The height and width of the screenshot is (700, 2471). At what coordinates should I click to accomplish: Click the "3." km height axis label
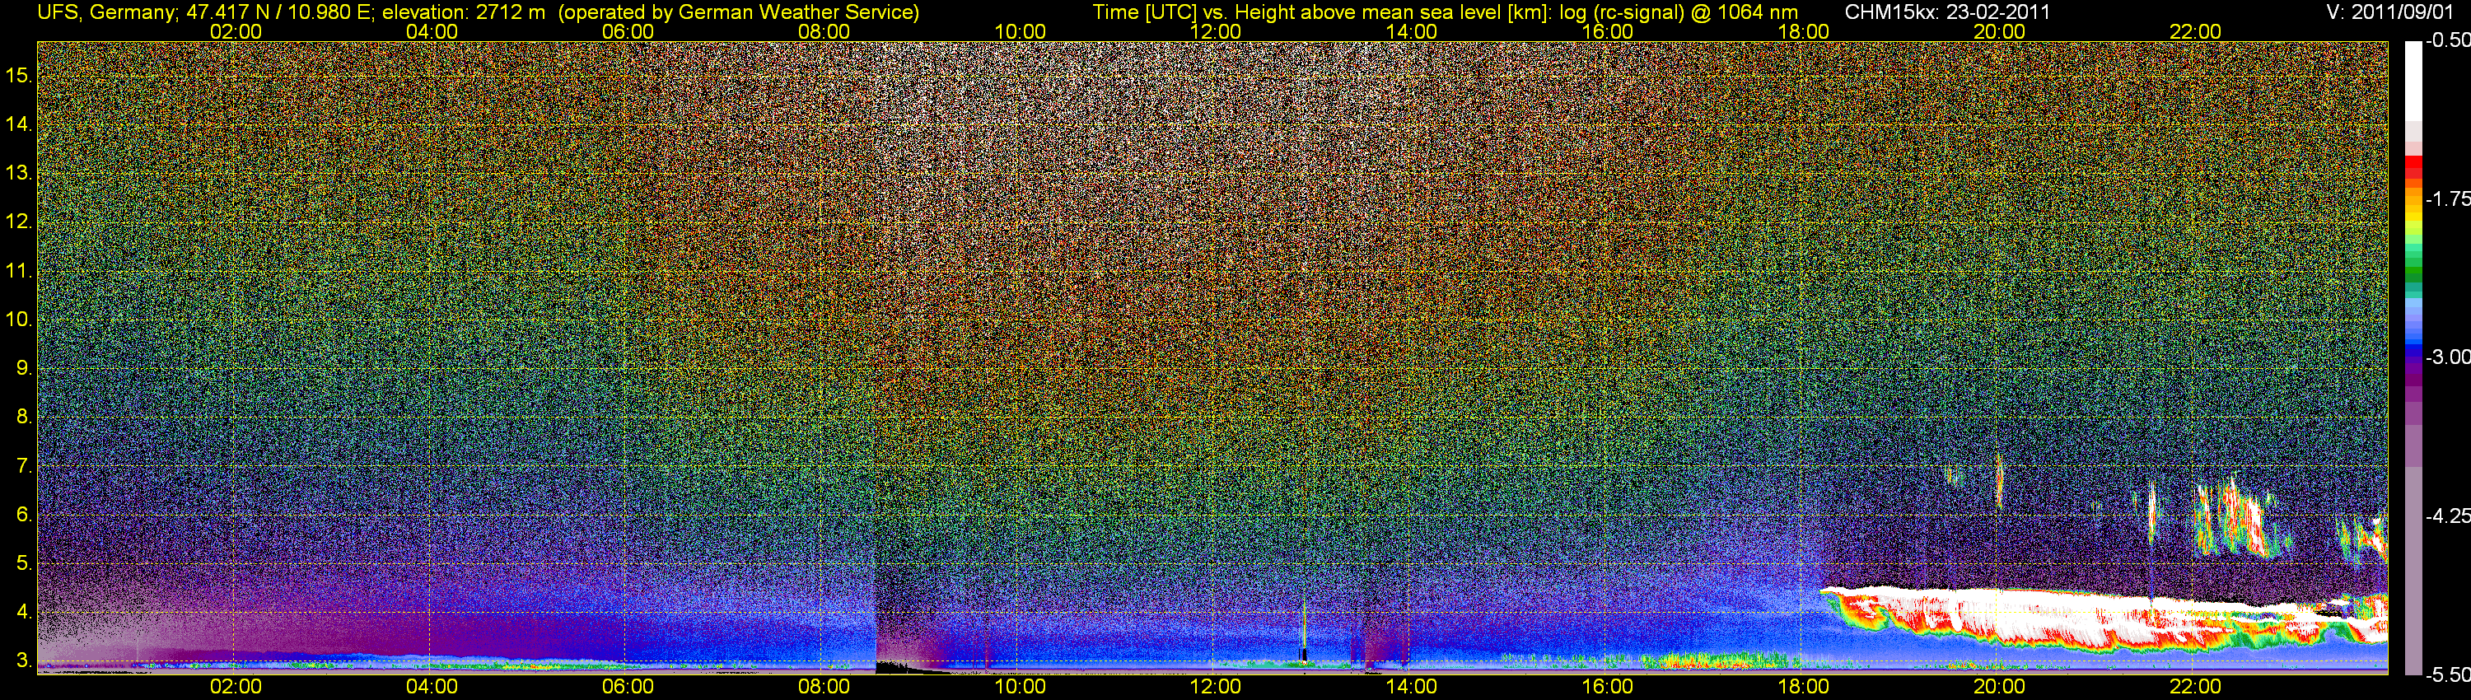tap(24, 661)
